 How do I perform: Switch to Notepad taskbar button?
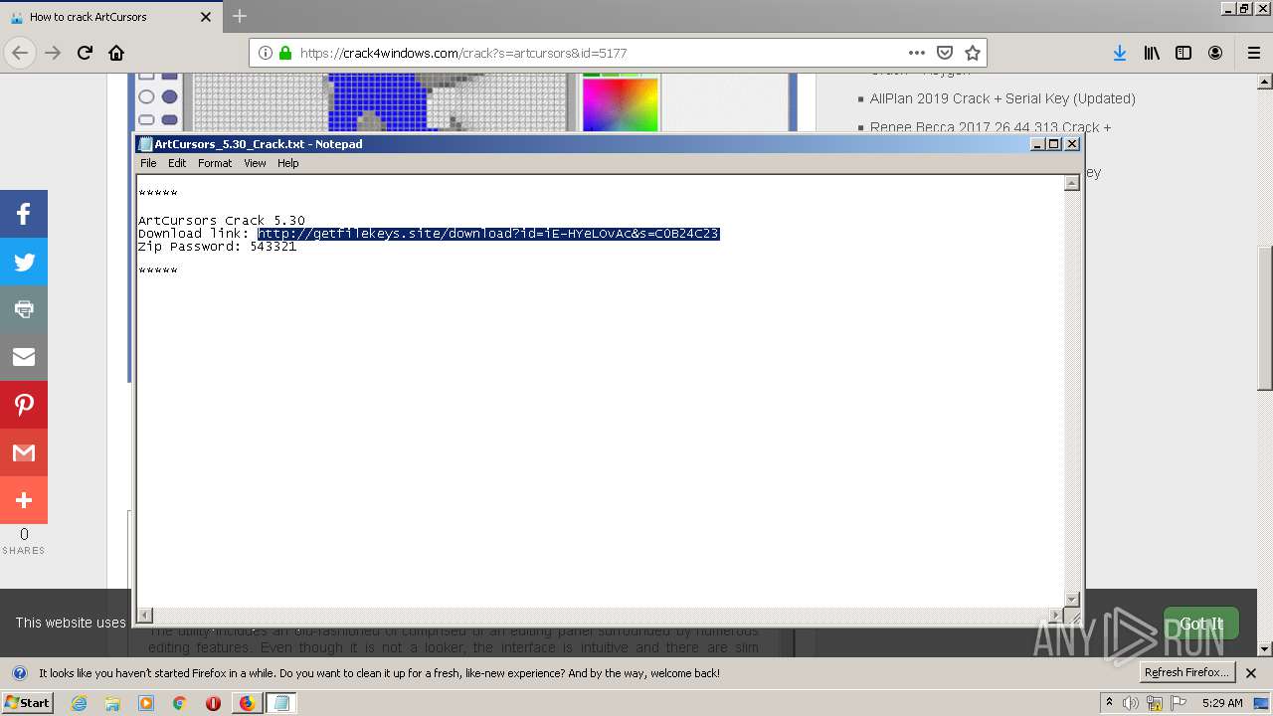tap(281, 703)
